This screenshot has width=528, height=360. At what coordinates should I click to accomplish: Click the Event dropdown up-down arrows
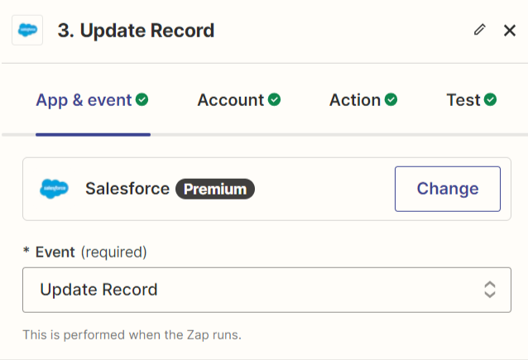490,290
